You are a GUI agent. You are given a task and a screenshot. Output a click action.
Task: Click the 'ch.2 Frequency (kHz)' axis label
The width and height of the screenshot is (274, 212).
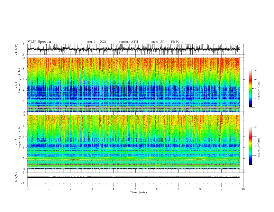(x=18, y=138)
